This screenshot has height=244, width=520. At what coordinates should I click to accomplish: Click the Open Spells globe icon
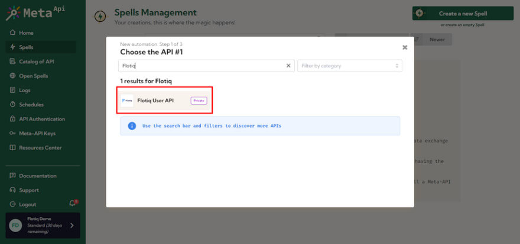tap(12, 76)
